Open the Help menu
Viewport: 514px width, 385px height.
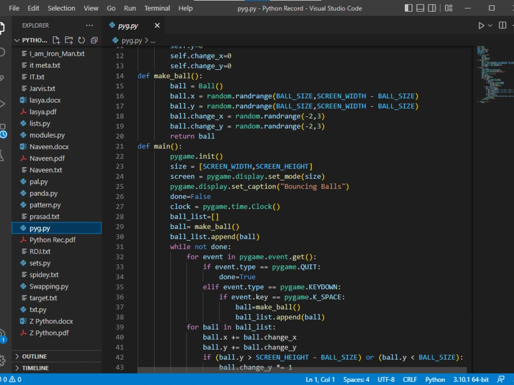(185, 8)
